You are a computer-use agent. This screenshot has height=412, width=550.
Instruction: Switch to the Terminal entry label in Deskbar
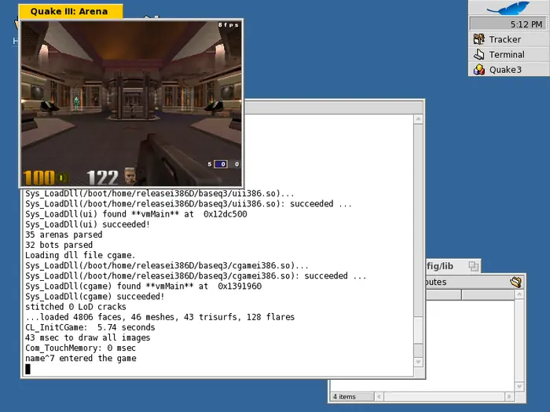pos(507,55)
